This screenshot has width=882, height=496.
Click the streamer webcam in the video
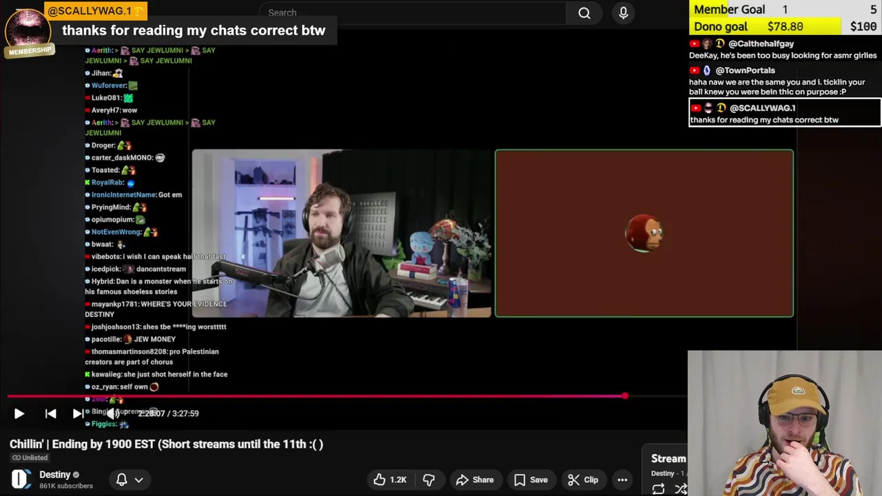342,234
